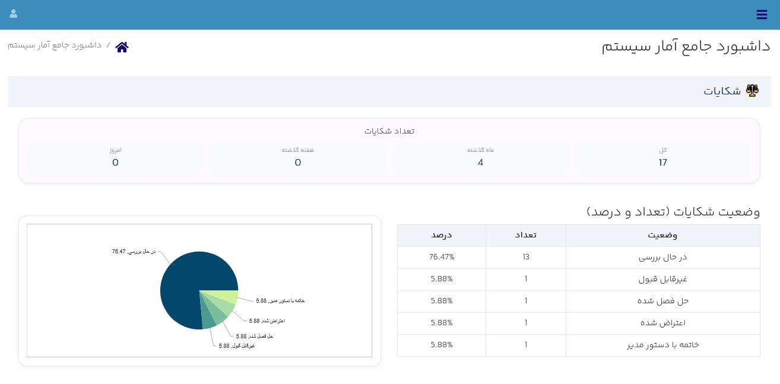Click the 76.47 pie chart label
The image size is (780, 384).
[134, 252]
